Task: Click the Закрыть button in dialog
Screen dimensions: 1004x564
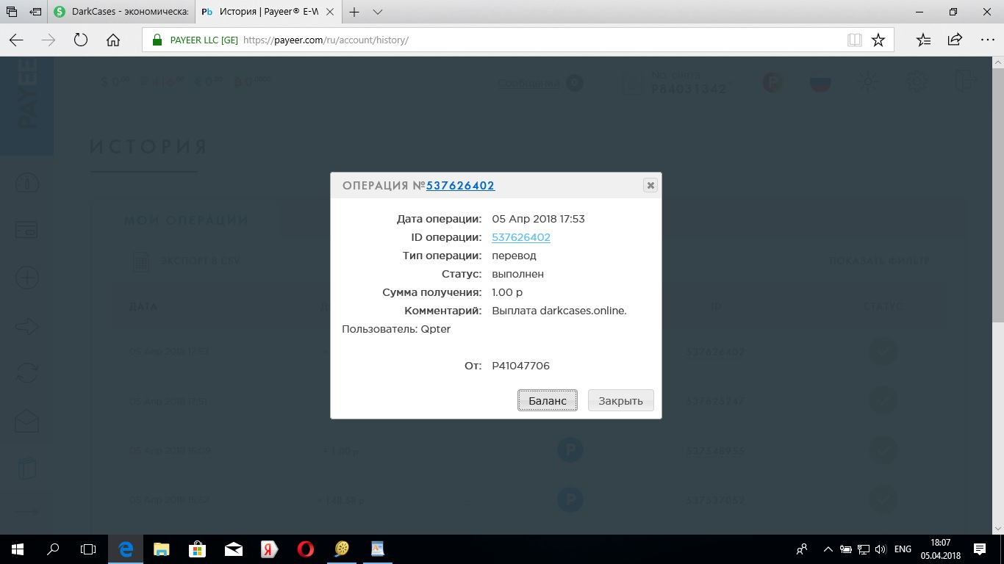Action: pyautogui.click(x=620, y=401)
